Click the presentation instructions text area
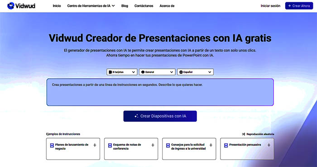 coord(160,92)
